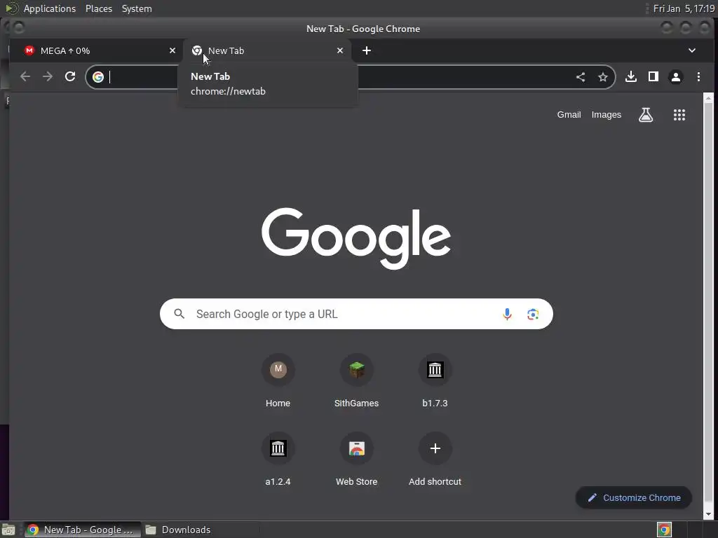Screen dimensions: 718x538
Task: Click the magnifier in the search box
Action: (179, 314)
